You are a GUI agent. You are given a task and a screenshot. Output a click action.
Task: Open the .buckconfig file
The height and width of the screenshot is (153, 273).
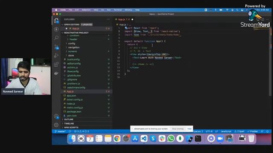coord(73,59)
